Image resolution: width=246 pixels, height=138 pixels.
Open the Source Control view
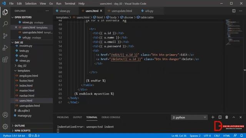point(5,36)
